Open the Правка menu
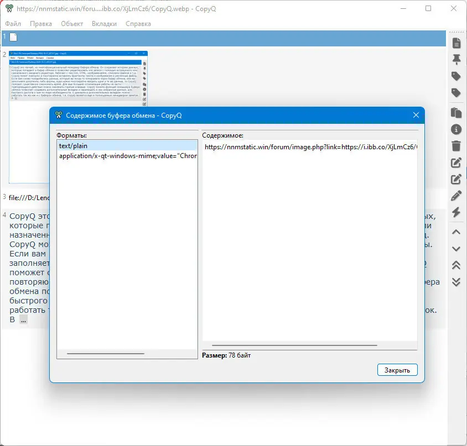The width and height of the screenshot is (467, 446). pyautogui.click(x=41, y=24)
